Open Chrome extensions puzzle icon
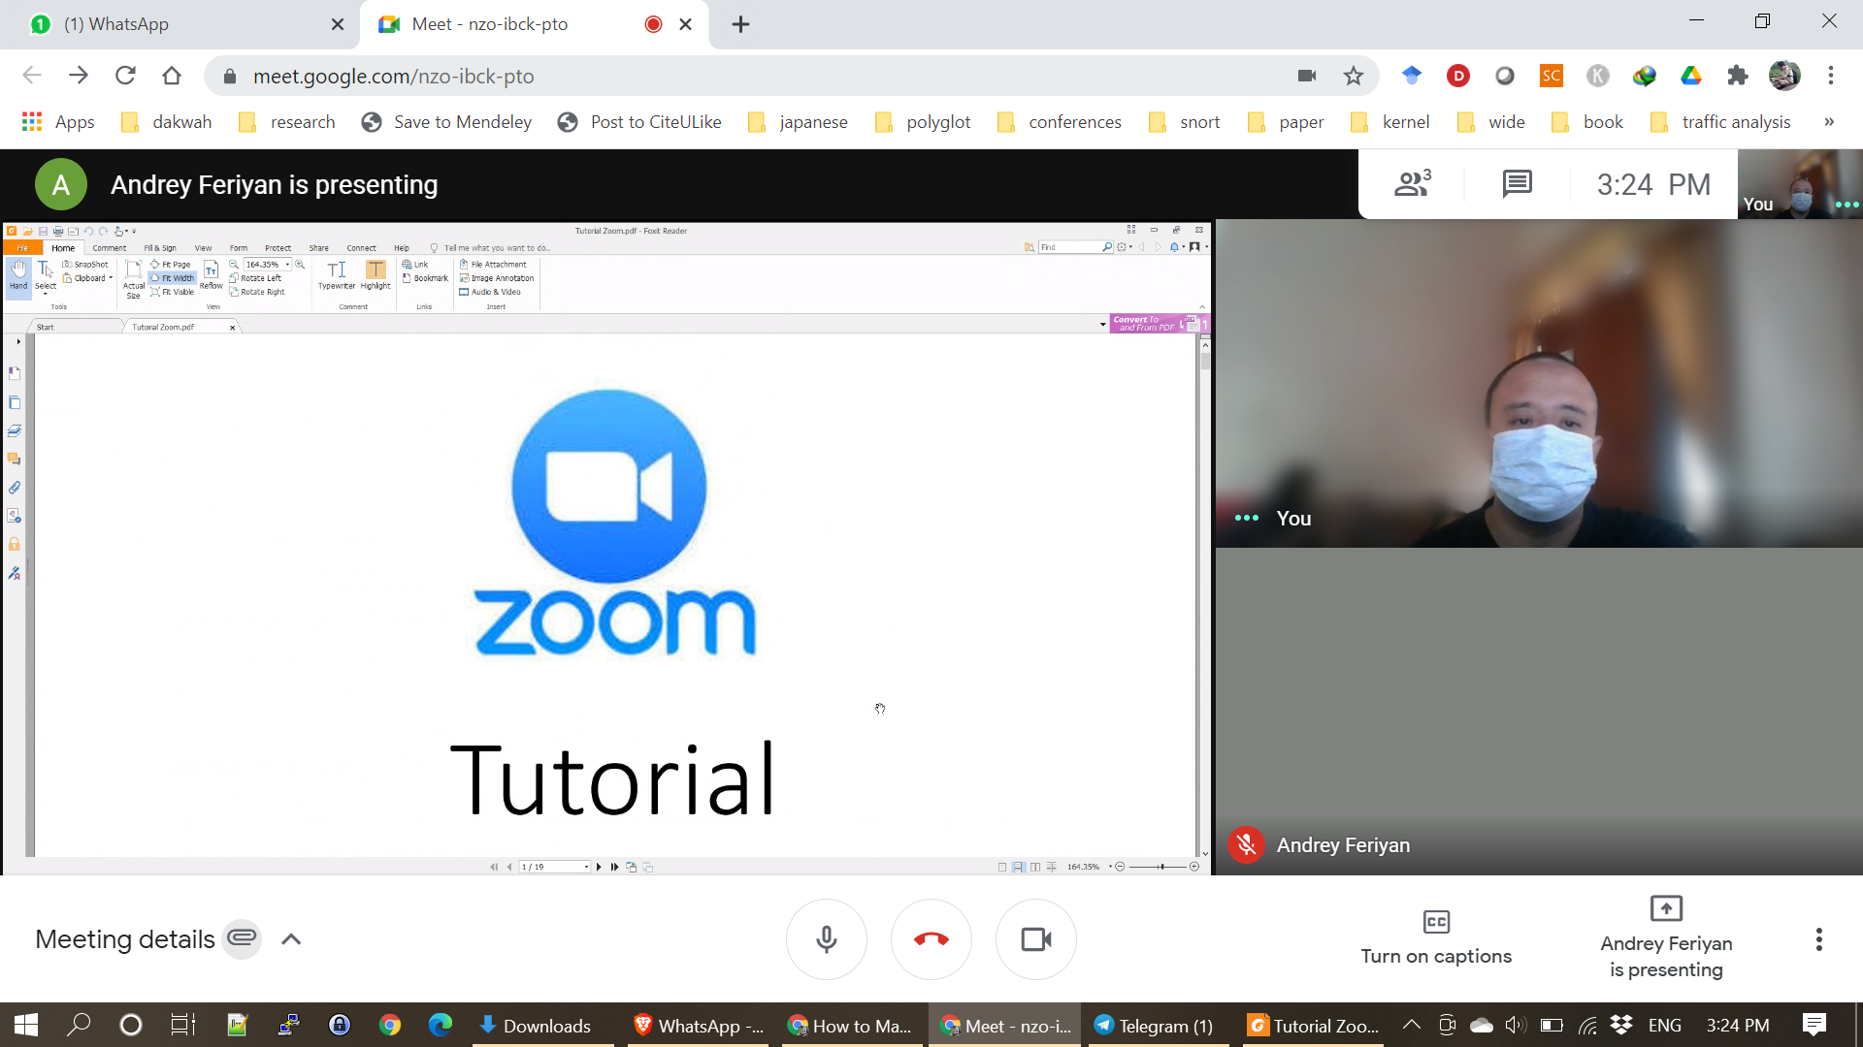 [1737, 76]
